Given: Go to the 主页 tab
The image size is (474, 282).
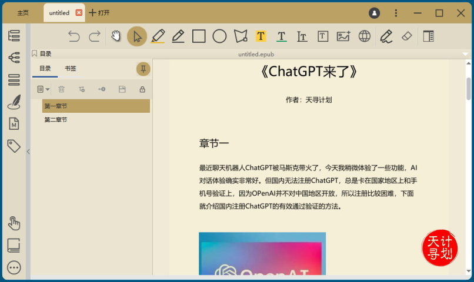Looking at the screenshot, I should pos(23,13).
